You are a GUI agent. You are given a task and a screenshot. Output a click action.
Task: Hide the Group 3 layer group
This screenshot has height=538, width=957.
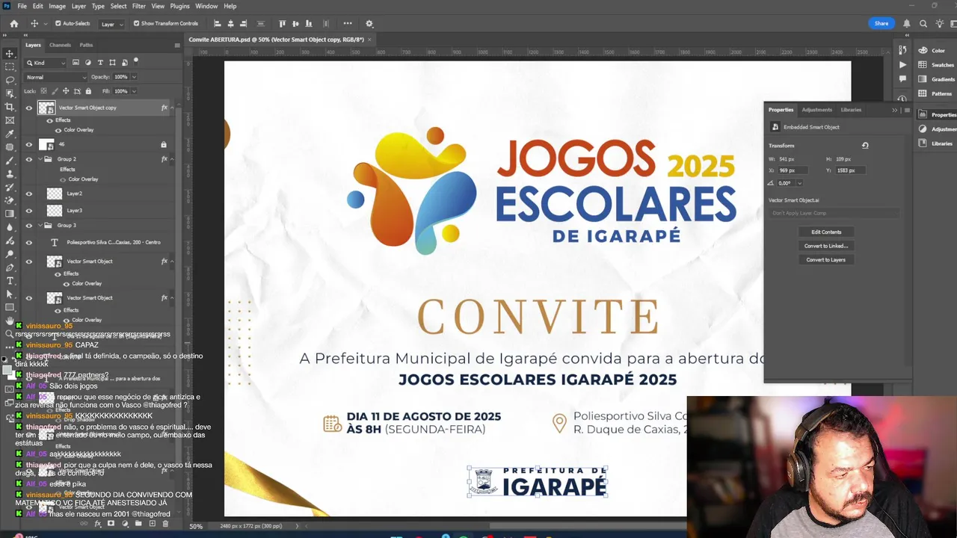tap(29, 225)
